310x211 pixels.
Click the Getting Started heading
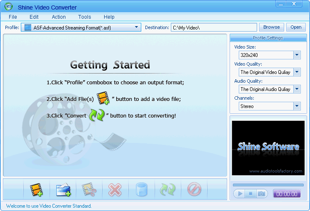[110, 65]
